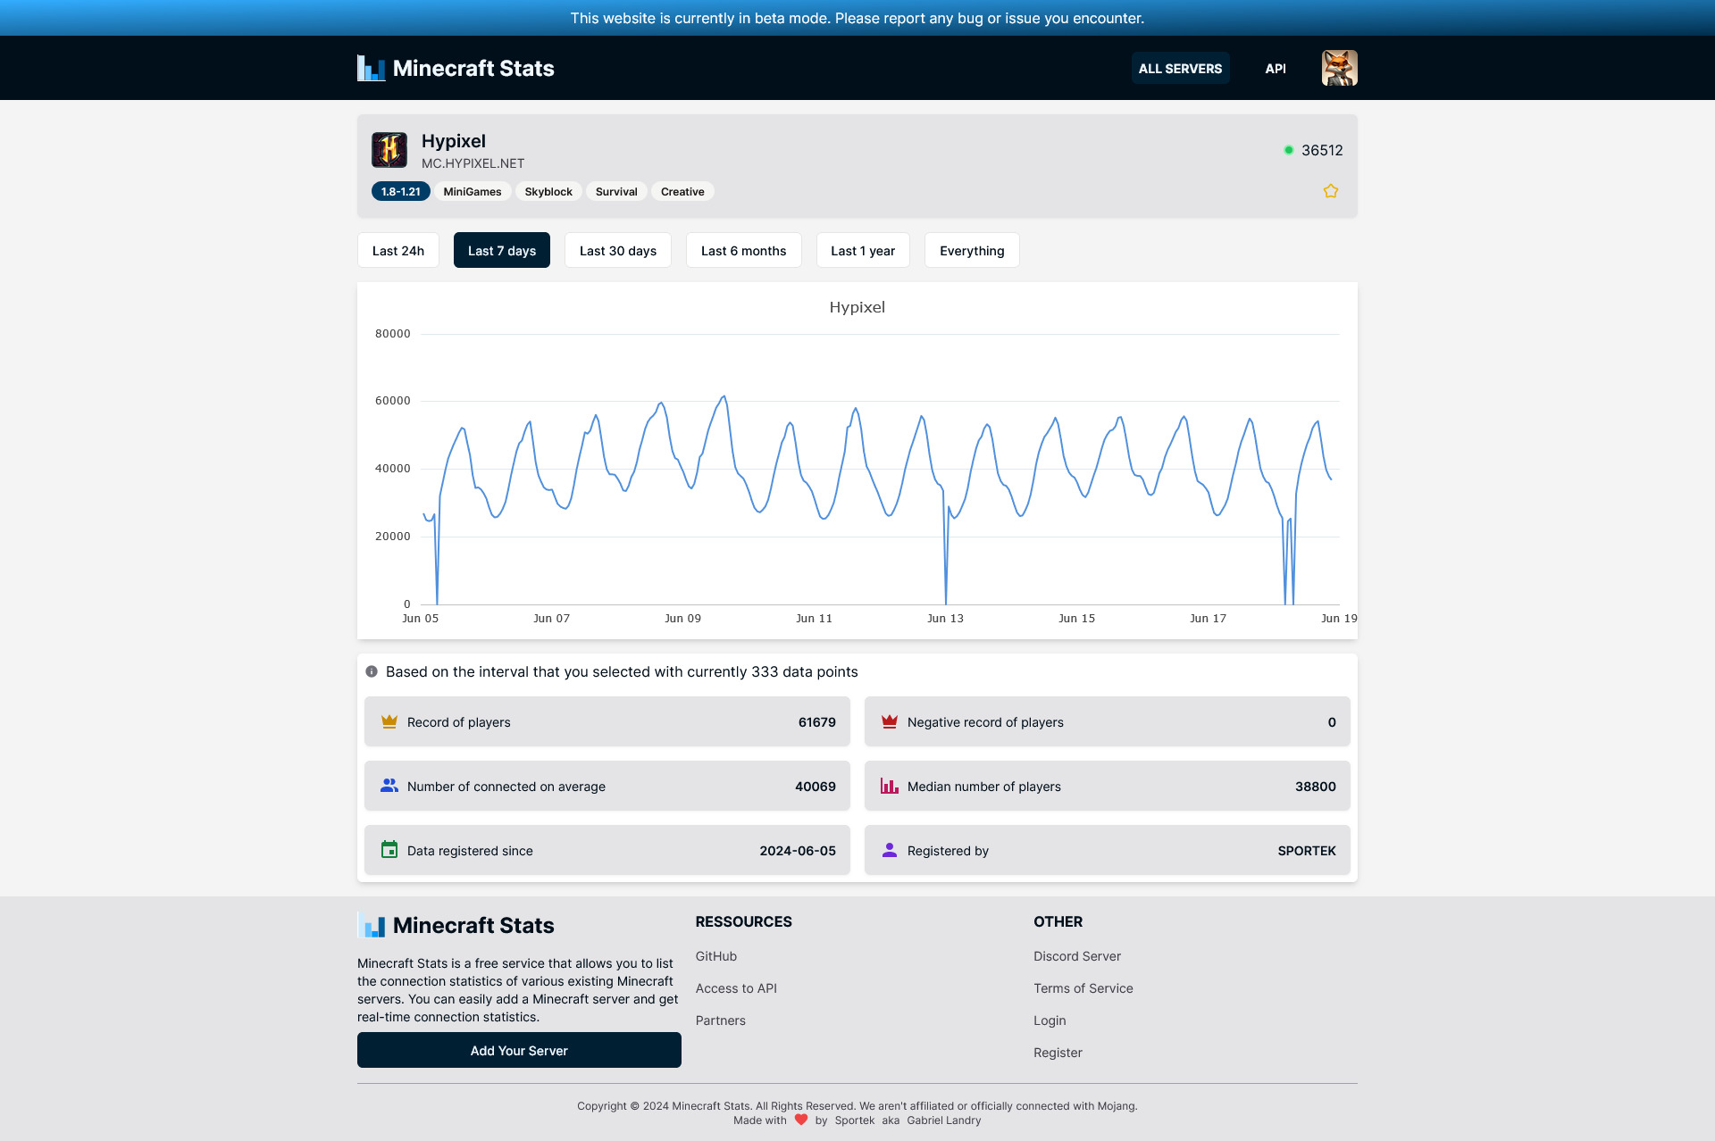Click the 36512 online player count

pos(1322,150)
